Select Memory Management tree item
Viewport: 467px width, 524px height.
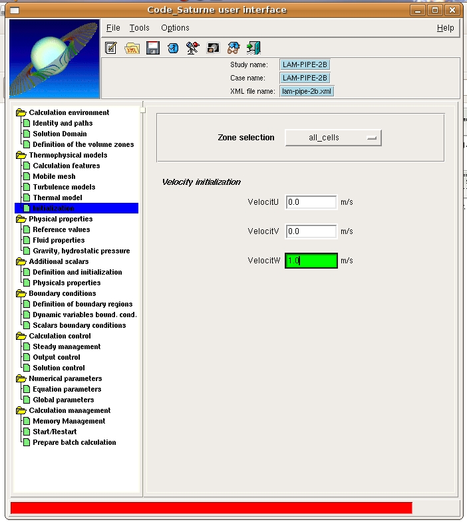[69, 421]
